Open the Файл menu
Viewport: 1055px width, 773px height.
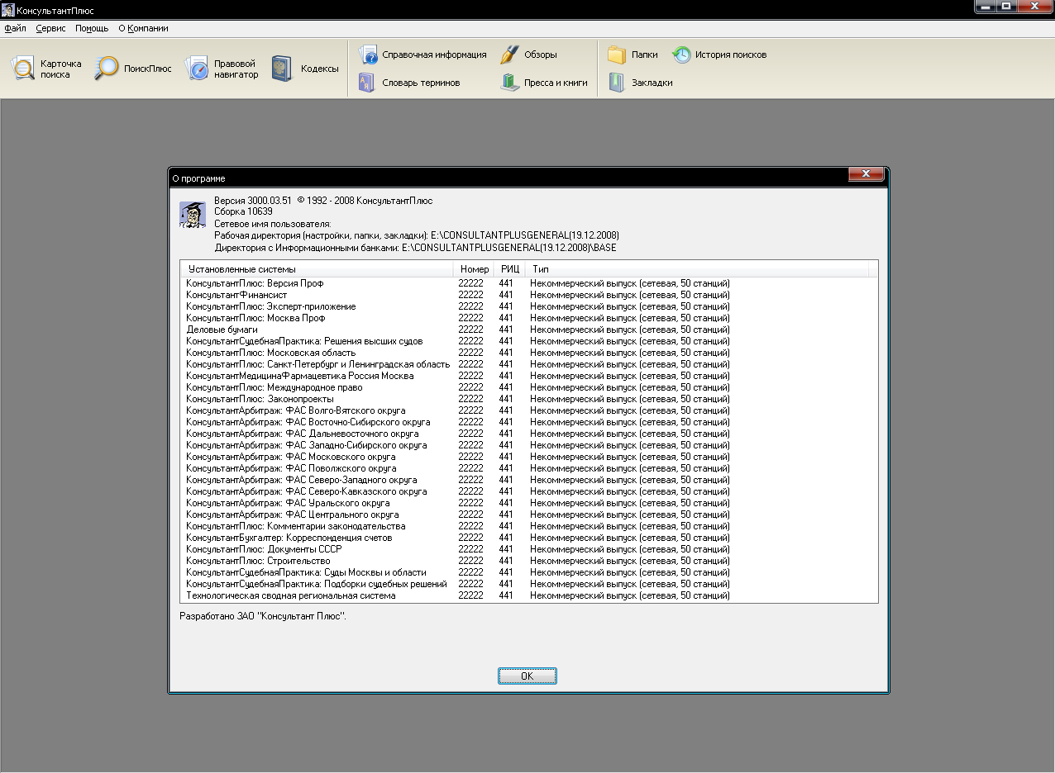[15, 28]
